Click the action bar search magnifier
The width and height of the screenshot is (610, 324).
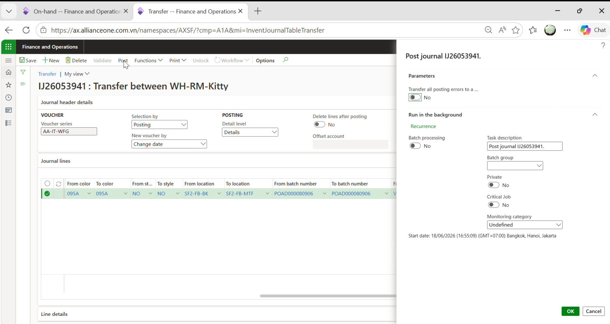pyautogui.click(x=286, y=60)
